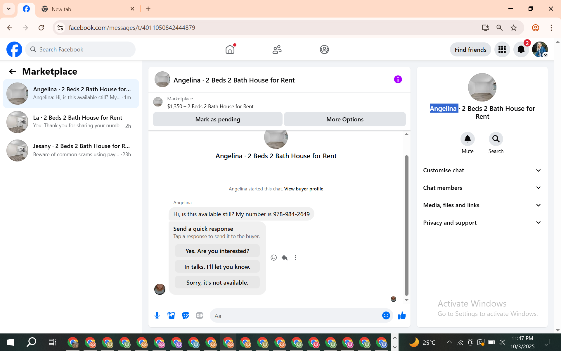Open conversation information purple icon

point(398,80)
